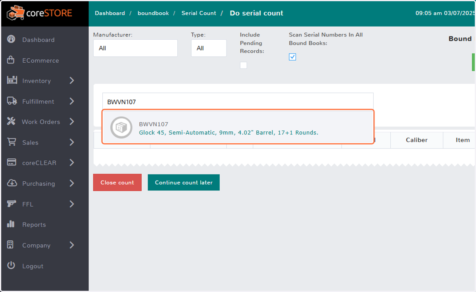Open ECommerce menu item
476x292 pixels.
[40, 60]
